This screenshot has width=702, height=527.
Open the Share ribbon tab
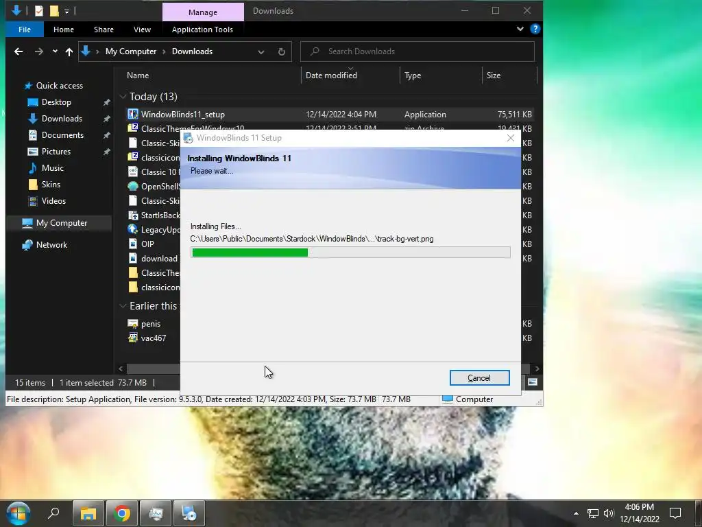tap(104, 30)
